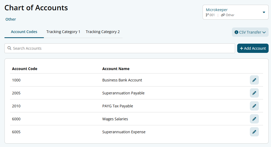This screenshot has height=147, width=271.
Task: Focus the Search Accounts input field
Action: pos(122,48)
